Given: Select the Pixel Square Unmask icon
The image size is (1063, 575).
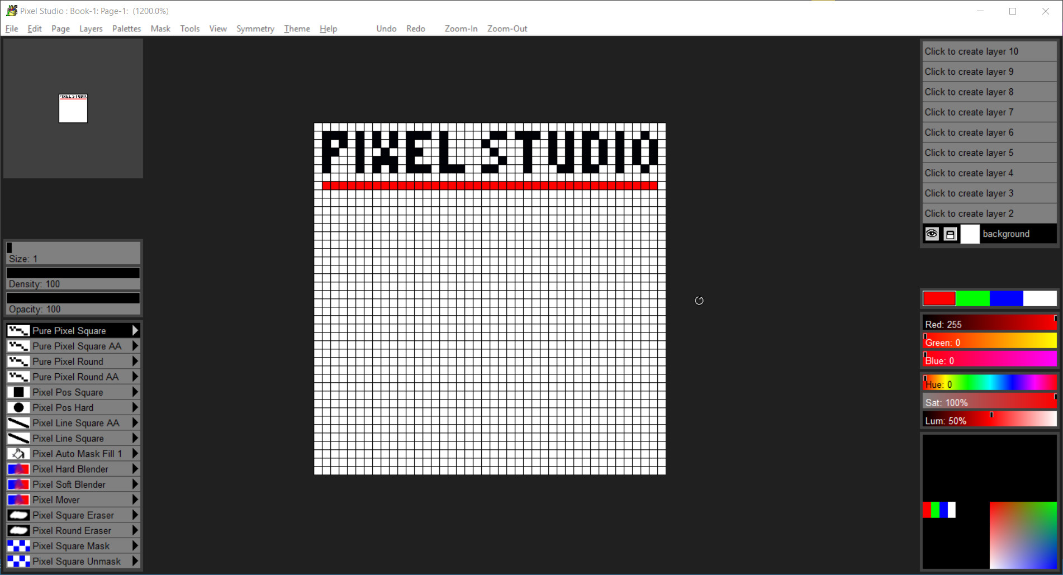Looking at the screenshot, I should pos(18,561).
